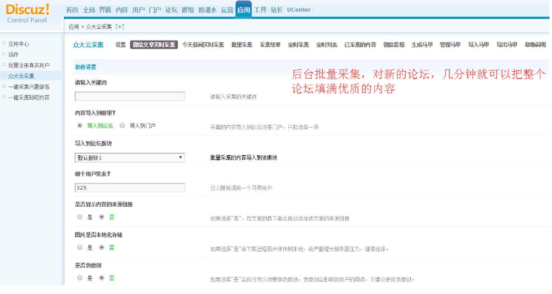Click the 请输入关键词 input field
Image resolution: width=552 pixels, height=294 pixels.
pos(129,96)
